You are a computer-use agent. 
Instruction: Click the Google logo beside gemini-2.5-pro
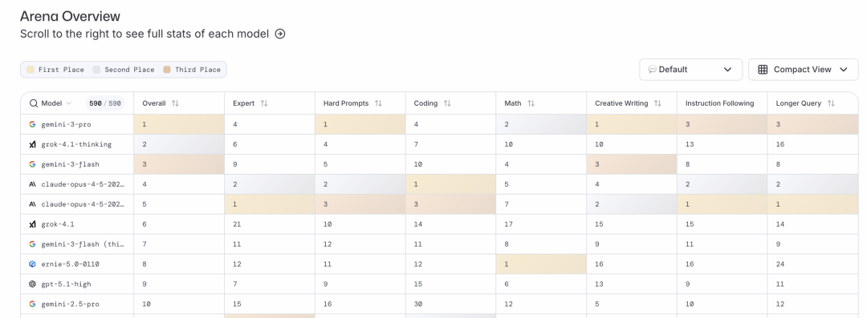tap(33, 304)
